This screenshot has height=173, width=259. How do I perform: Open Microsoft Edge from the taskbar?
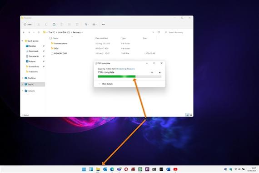pos(112,169)
